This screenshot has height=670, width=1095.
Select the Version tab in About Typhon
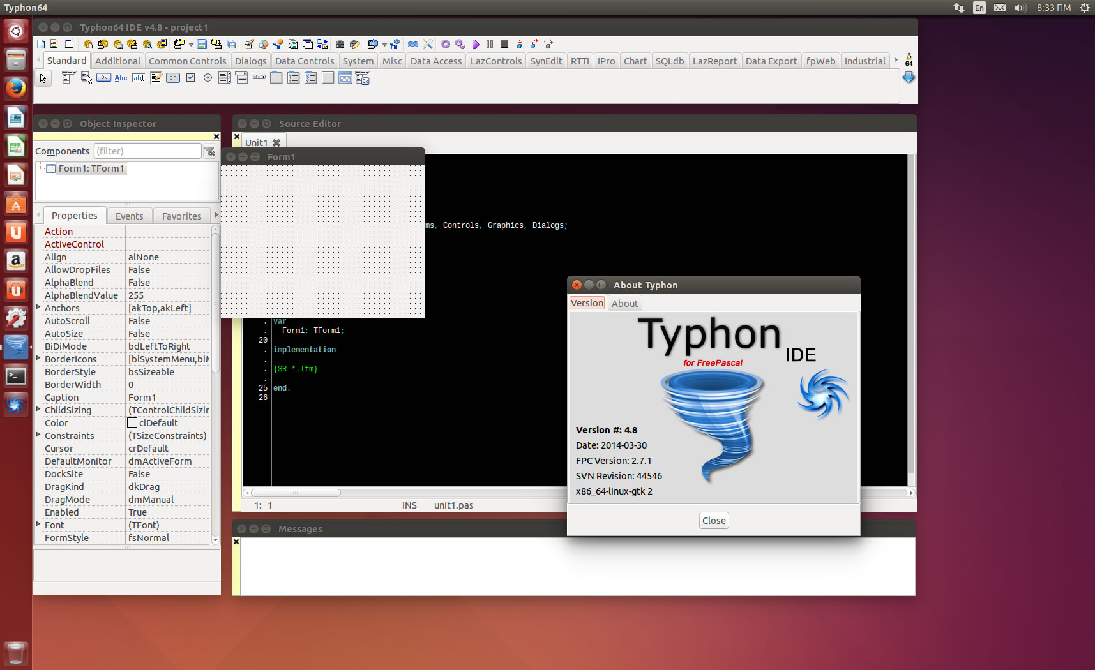click(x=587, y=303)
